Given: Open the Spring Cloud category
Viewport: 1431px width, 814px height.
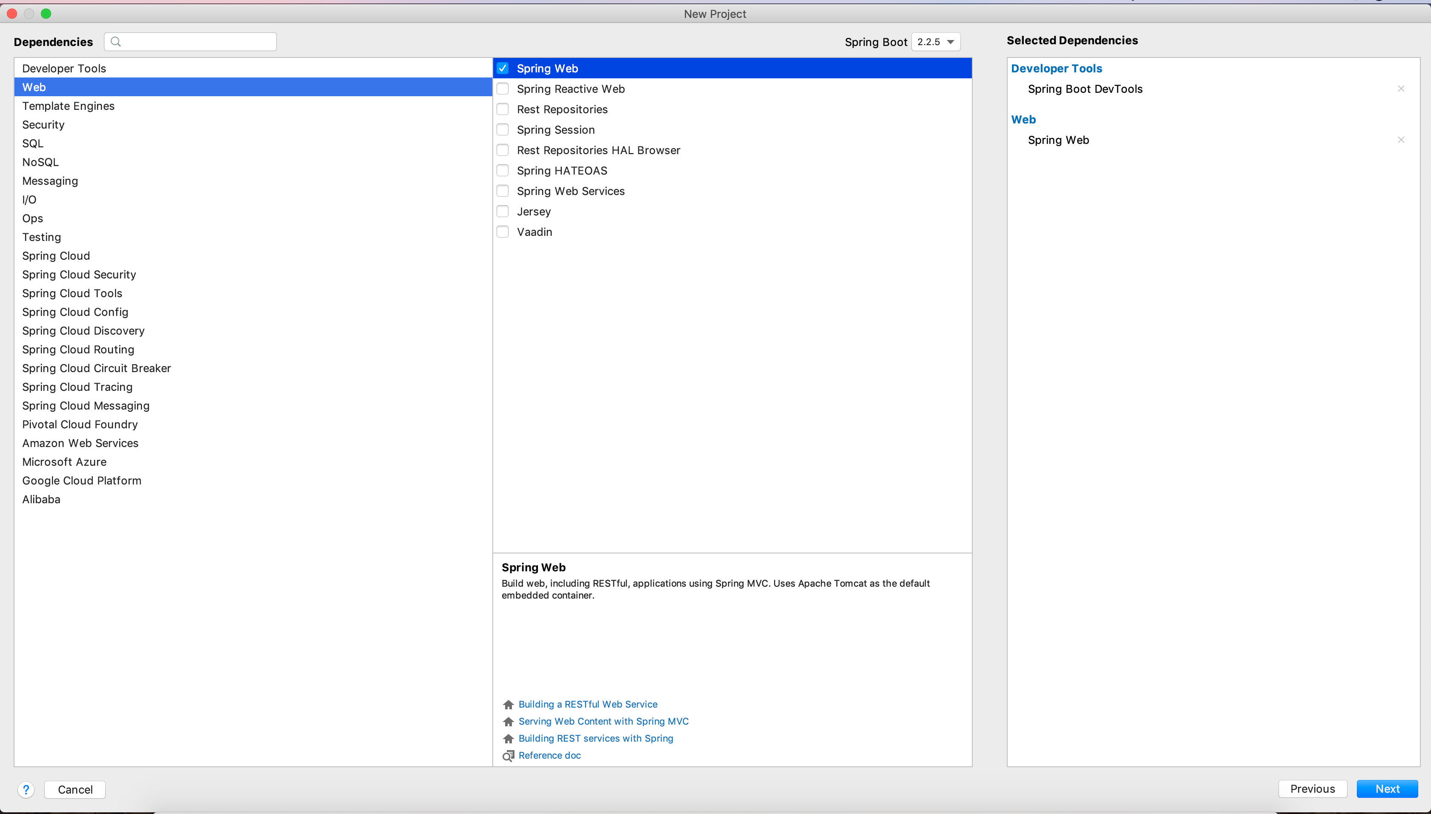Looking at the screenshot, I should click(253, 255).
